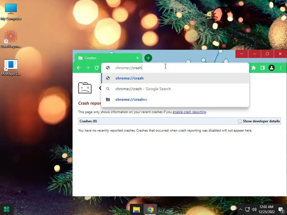
Task: Open Chrome's three-dot menu
Action: tap(281, 68)
